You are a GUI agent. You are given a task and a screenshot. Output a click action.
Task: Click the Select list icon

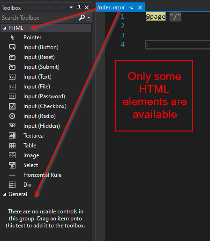[12, 165]
